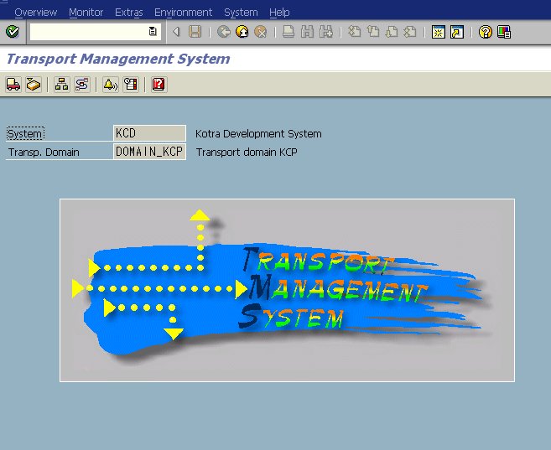
Task: Open the Environment menu
Action: (x=183, y=13)
